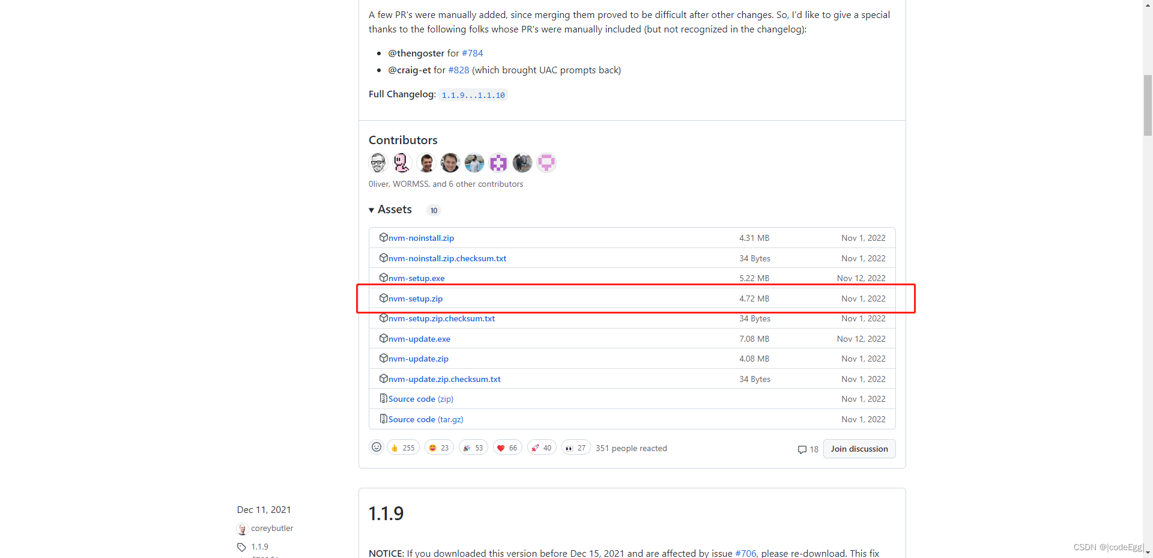Click the page vertical scrollbar thumb
The width and height of the screenshot is (1153, 558).
pos(1148,106)
